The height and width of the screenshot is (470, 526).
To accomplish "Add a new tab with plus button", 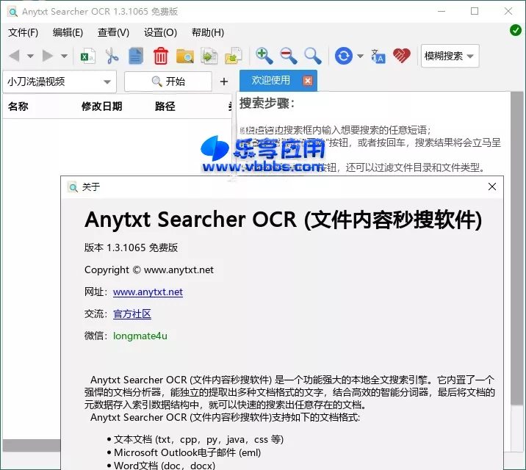I will [x=224, y=81].
